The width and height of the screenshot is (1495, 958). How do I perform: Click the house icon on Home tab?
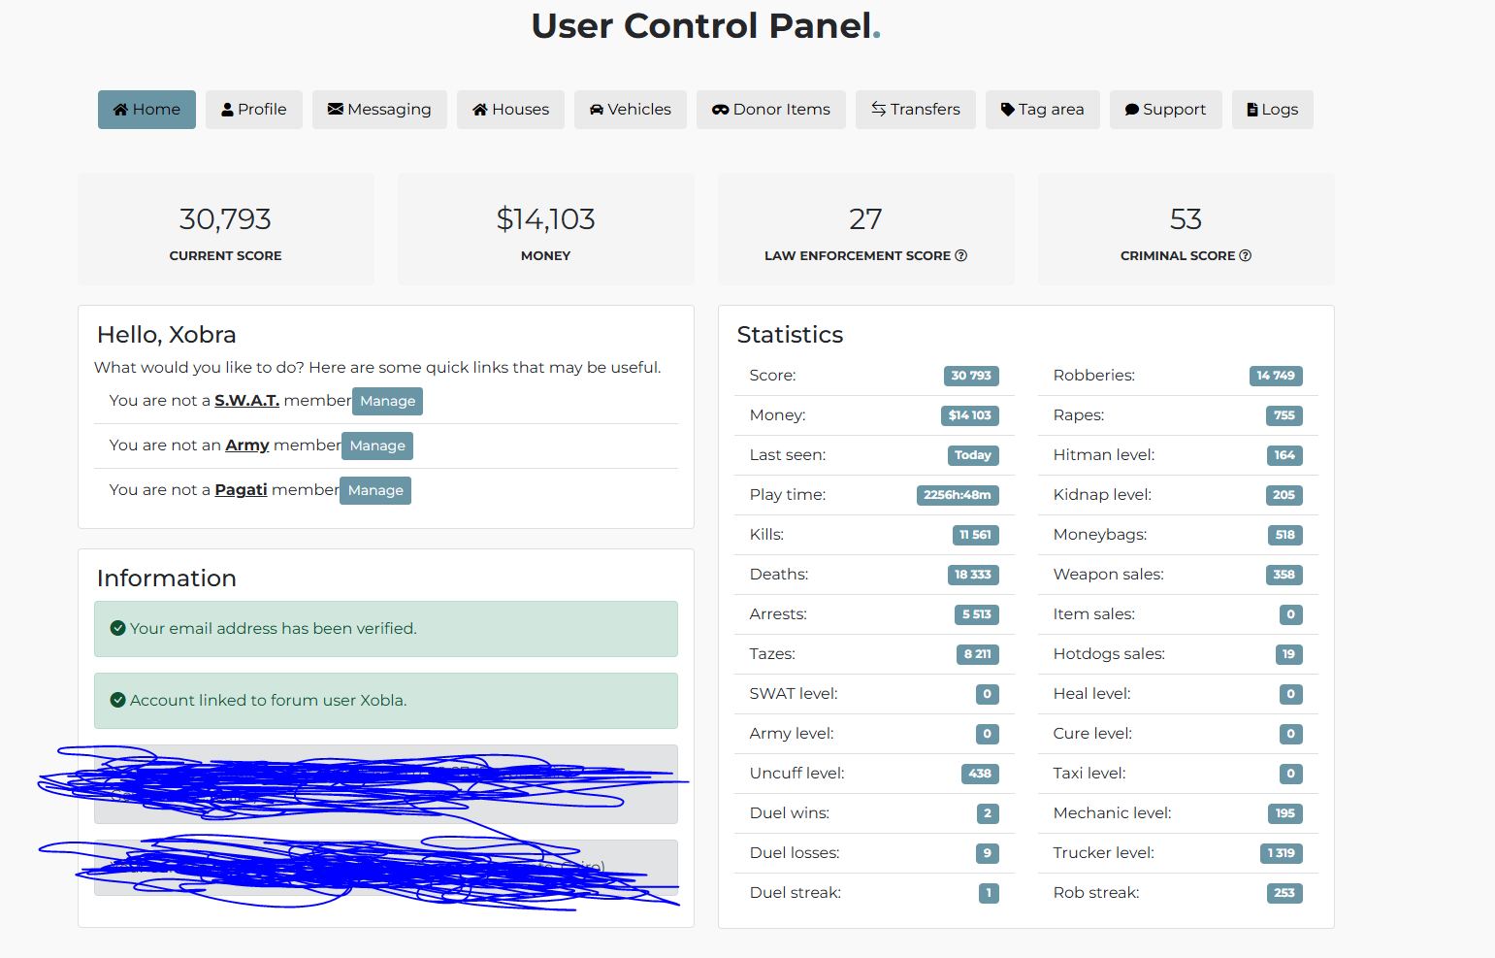(x=121, y=110)
